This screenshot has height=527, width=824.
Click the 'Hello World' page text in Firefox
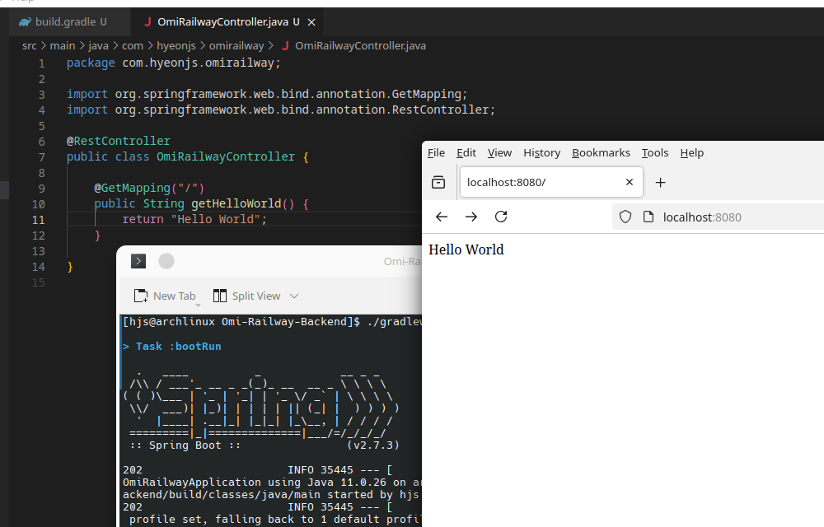(x=466, y=250)
